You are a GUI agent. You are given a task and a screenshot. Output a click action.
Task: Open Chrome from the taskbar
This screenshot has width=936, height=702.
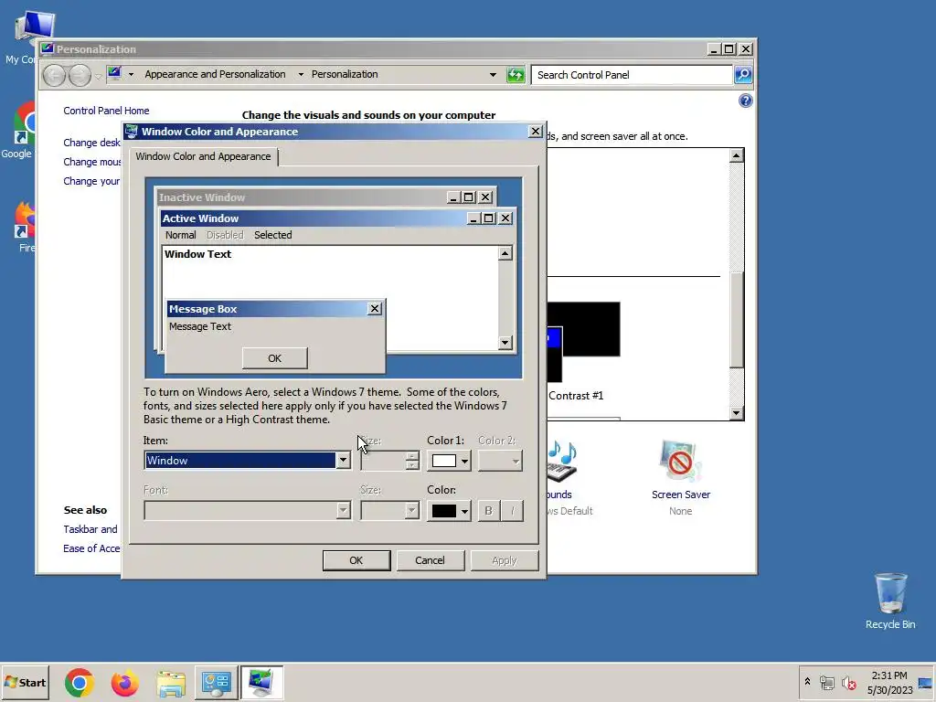click(80, 683)
